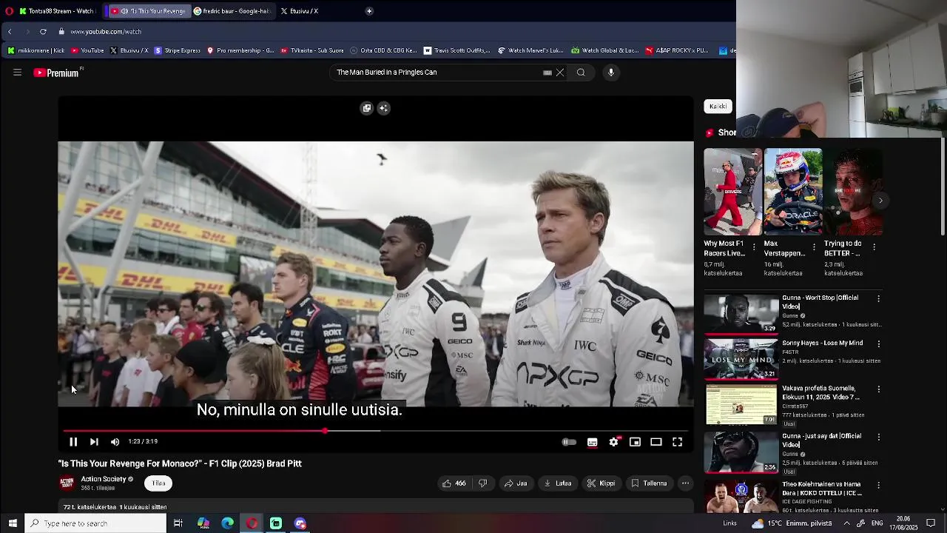Click the Opera icon on taskbar
The width and height of the screenshot is (947, 533).
click(x=252, y=523)
